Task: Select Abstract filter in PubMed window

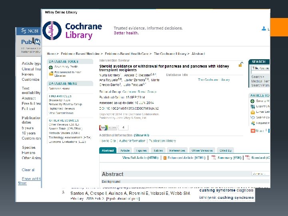Action: (x=29, y=98)
